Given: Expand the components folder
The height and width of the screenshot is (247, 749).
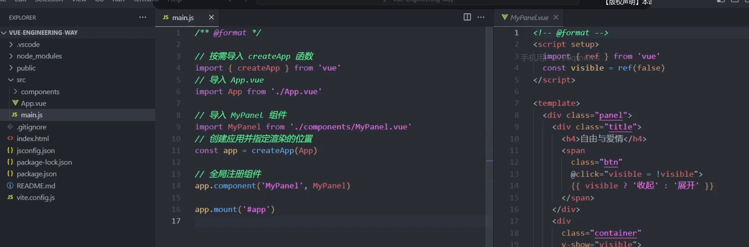Looking at the screenshot, I should click(x=78, y=91).
